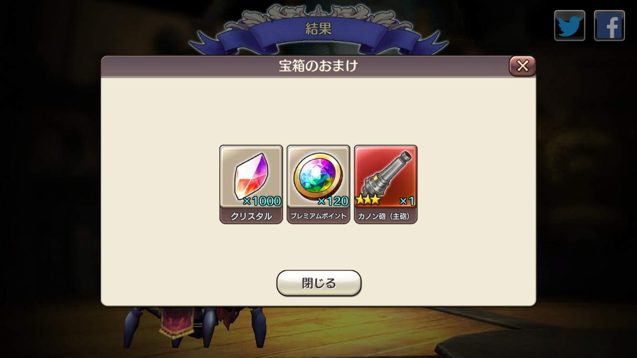Tap the 結果 ribbon banner
This screenshot has height=358, width=637.
tap(318, 30)
